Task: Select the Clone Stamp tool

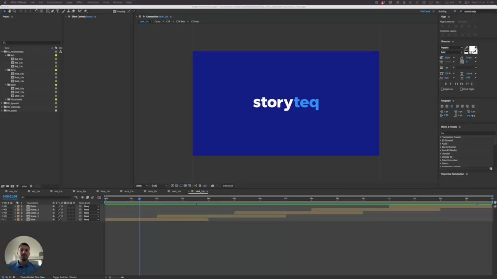Action: pyautogui.click(x=68, y=11)
